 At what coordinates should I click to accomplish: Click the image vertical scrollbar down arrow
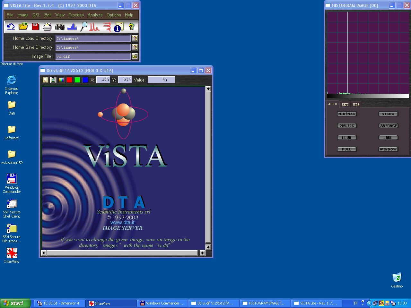tap(208, 247)
